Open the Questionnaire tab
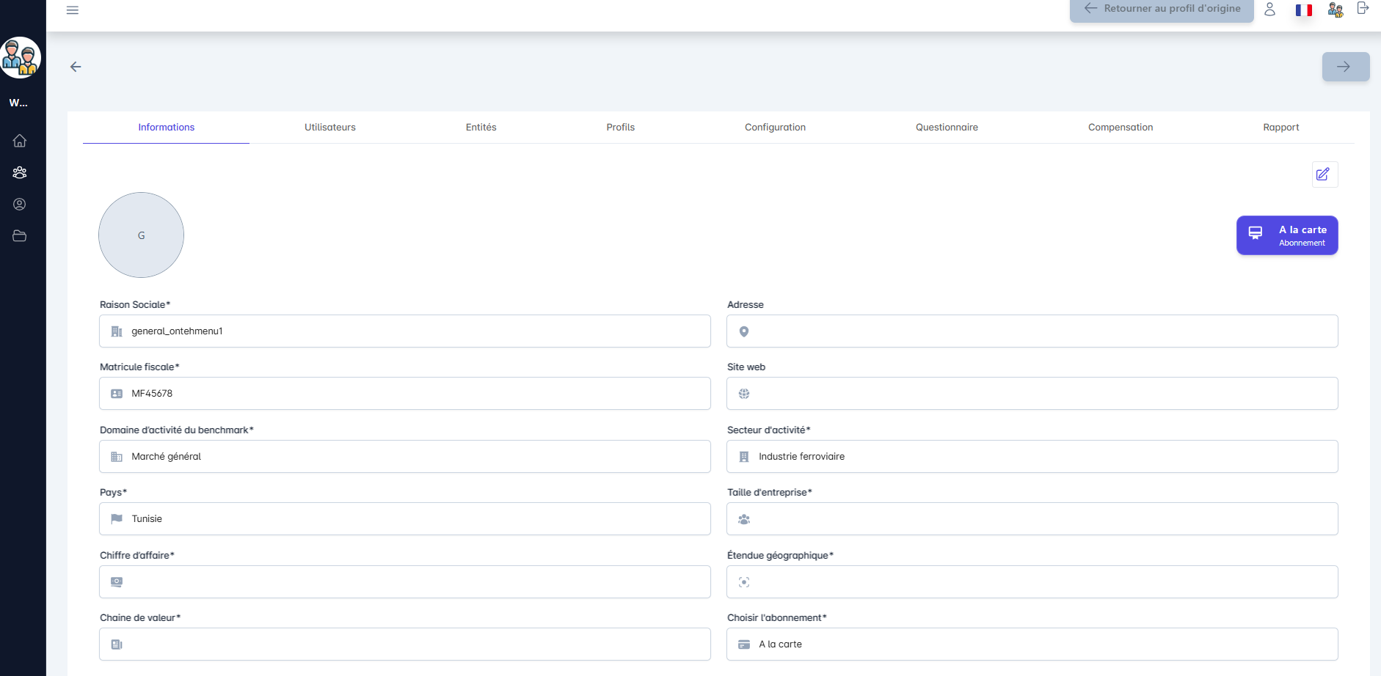1381x676 pixels. point(946,128)
